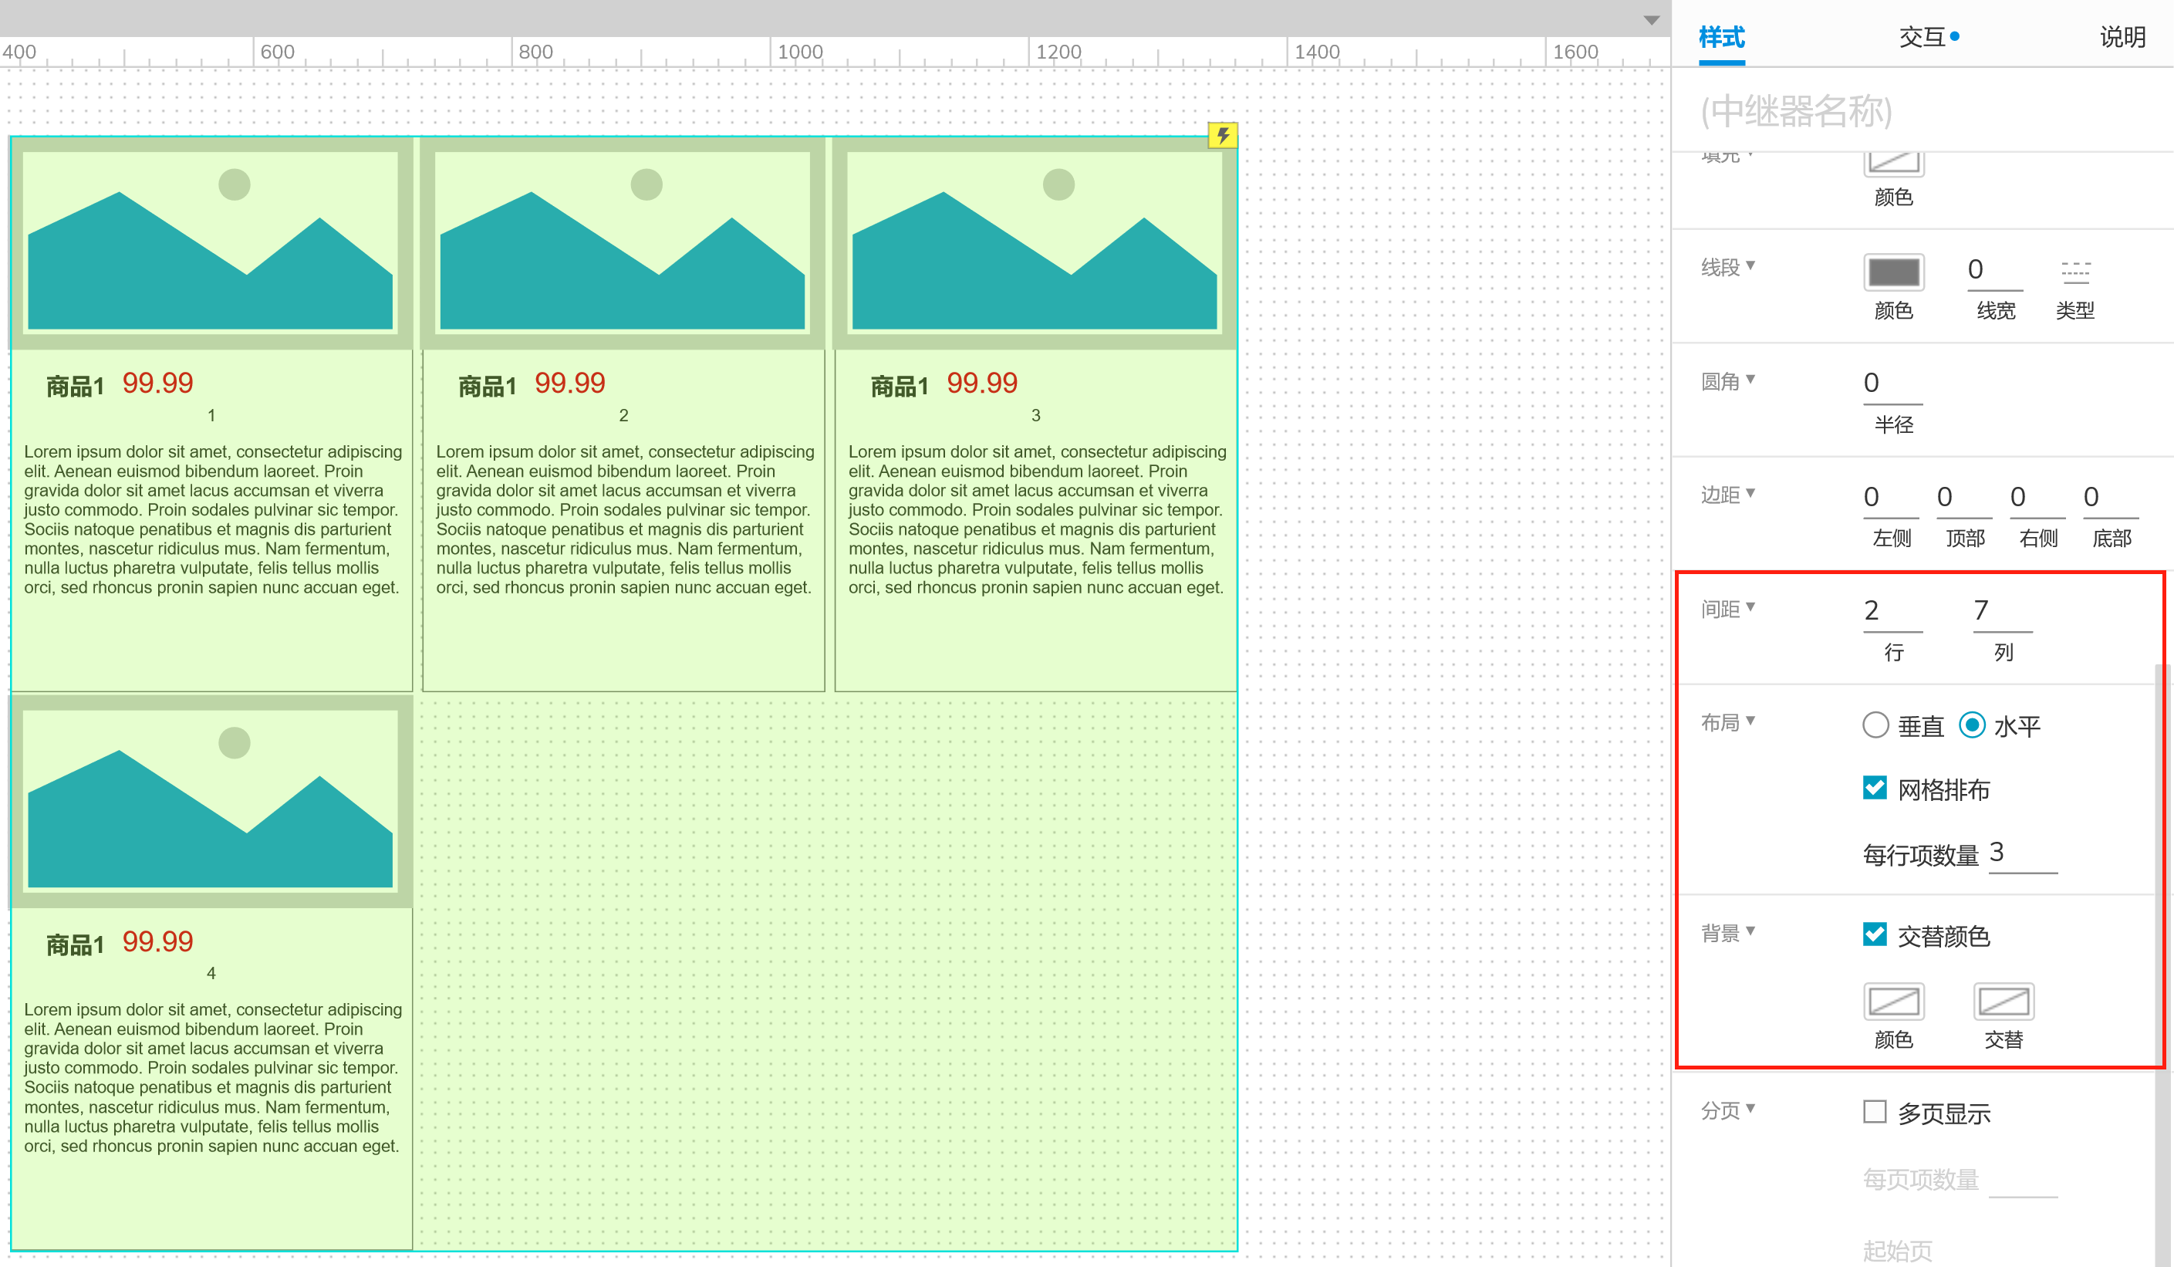
Task: Open the line type style icon
Action: click(2074, 272)
